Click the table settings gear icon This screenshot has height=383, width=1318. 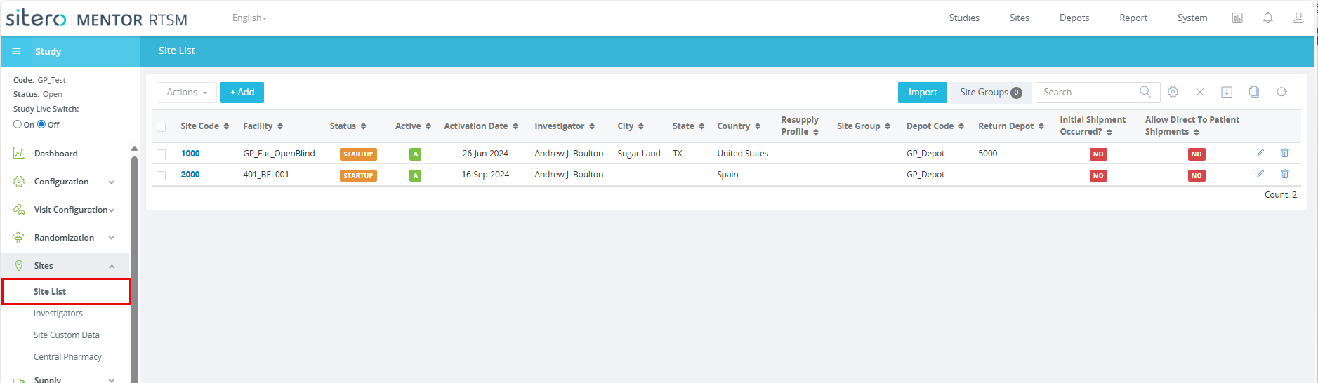pyautogui.click(x=1173, y=92)
